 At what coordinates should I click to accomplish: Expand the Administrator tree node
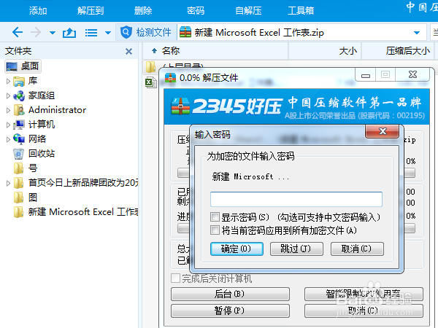pyautogui.click(x=8, y=110)
